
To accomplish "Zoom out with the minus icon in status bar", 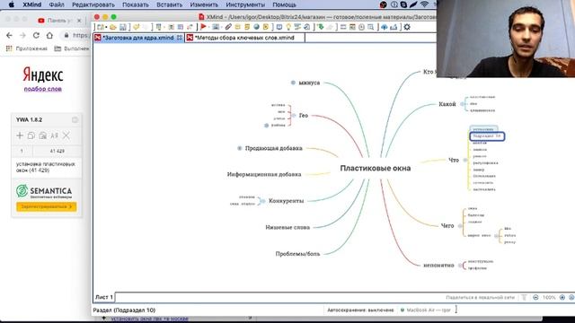I will [x=535, y=297].
